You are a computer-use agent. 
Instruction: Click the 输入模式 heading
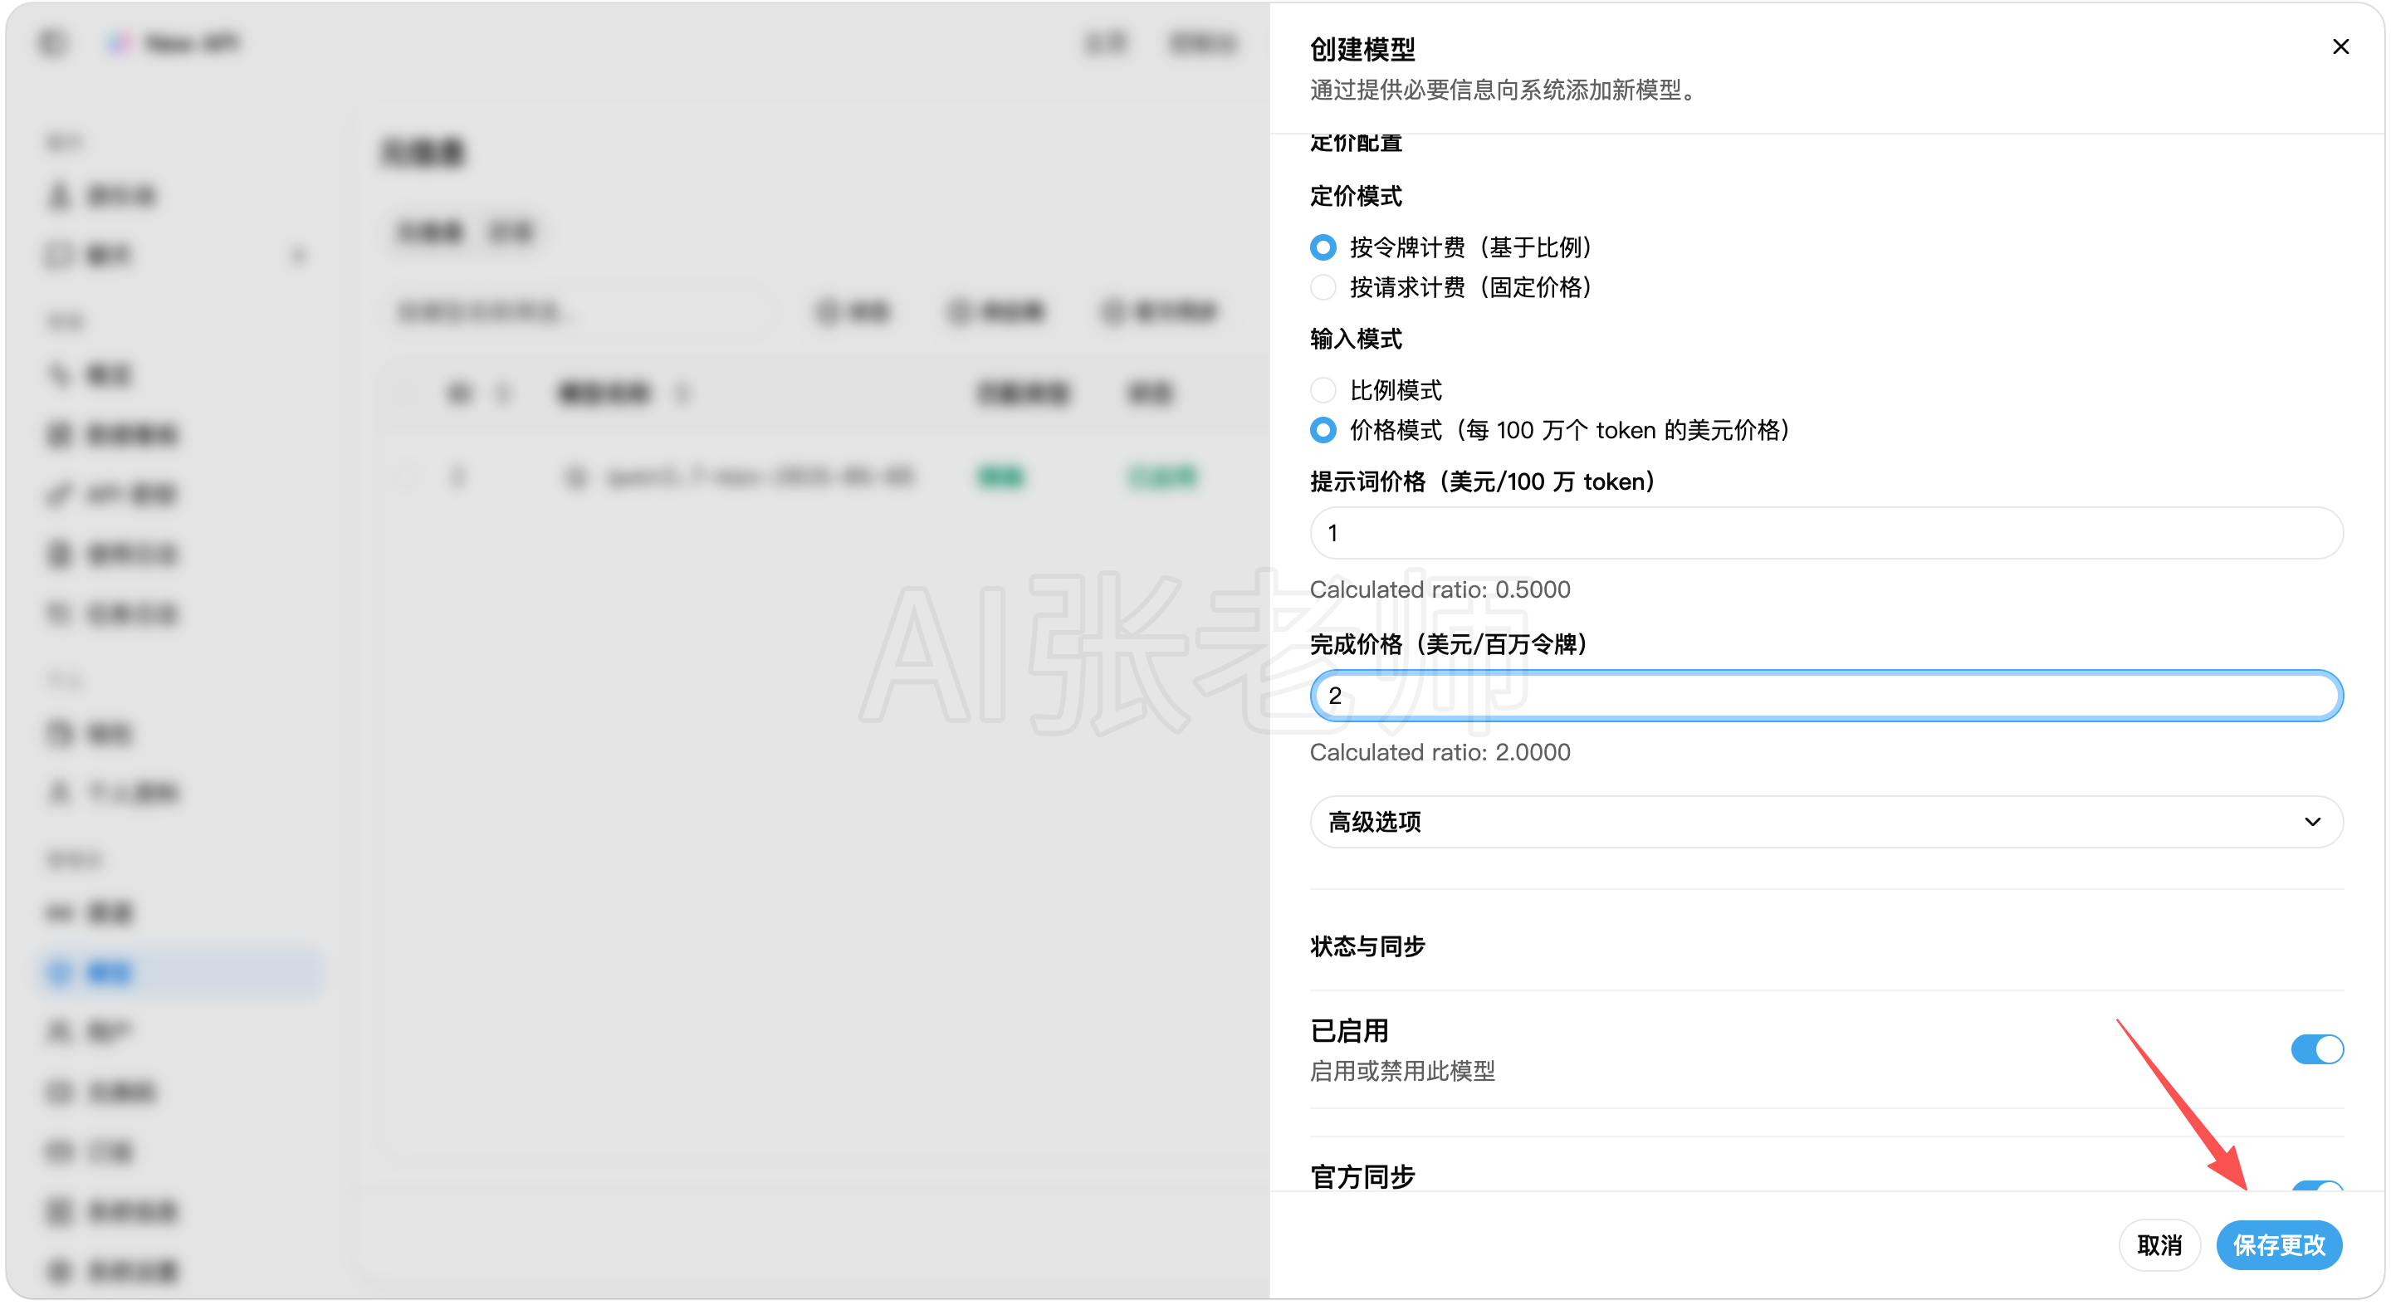1356,340
